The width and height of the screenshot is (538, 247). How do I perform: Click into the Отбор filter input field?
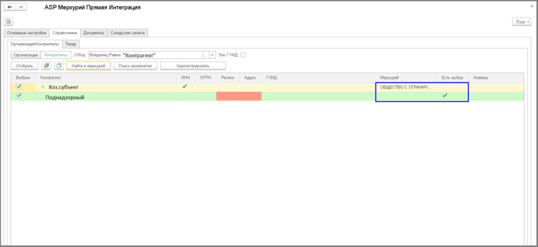tap(145, 55)
